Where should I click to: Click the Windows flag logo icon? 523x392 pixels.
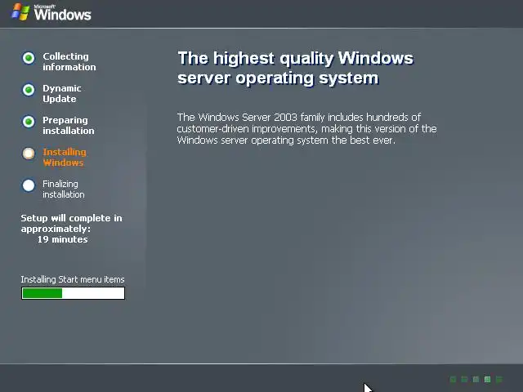[x=20, y=12]
